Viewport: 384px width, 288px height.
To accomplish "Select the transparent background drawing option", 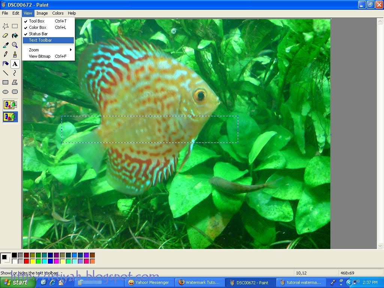I will point(10,117).
